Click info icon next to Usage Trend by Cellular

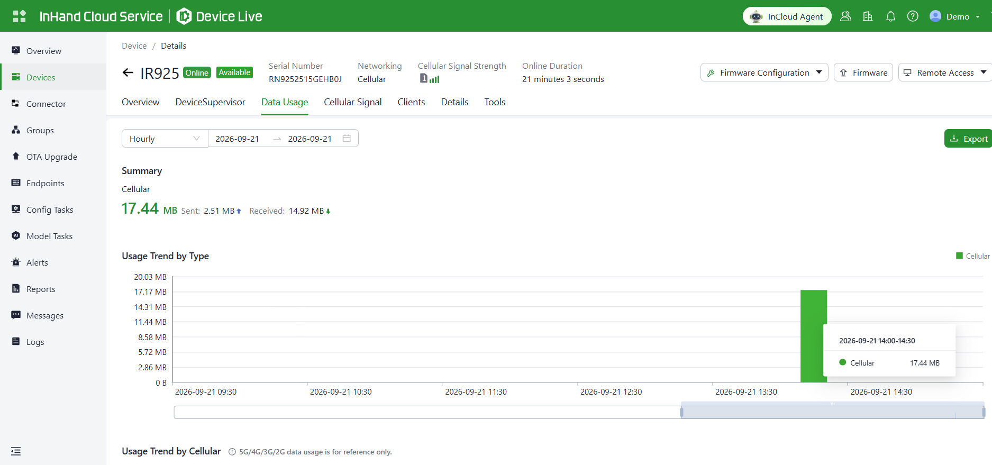coord(232,452)
